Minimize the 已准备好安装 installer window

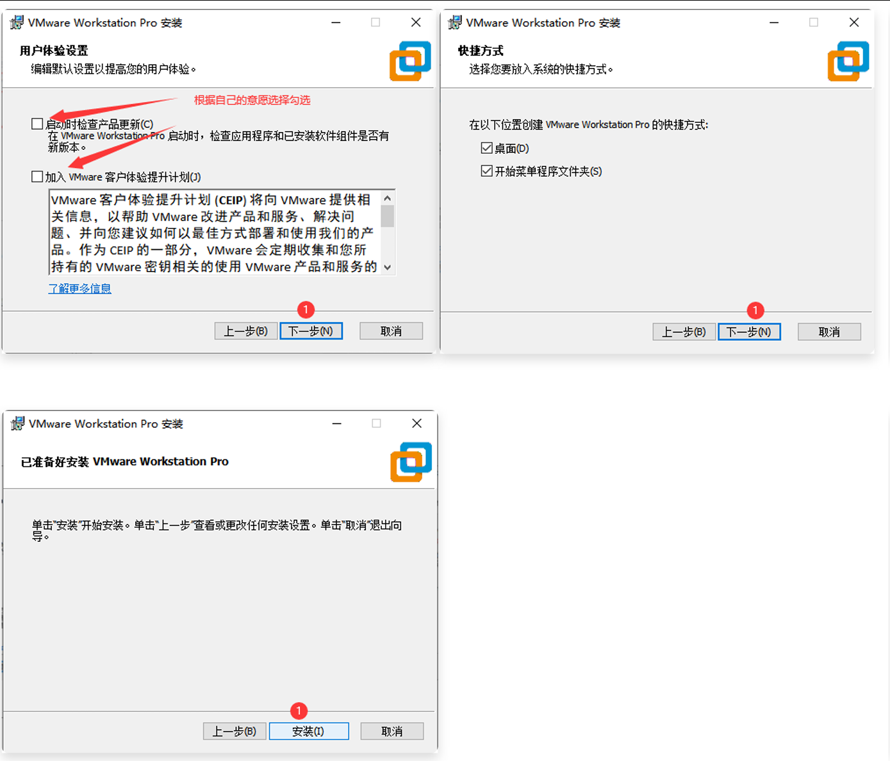pos(337,423)
